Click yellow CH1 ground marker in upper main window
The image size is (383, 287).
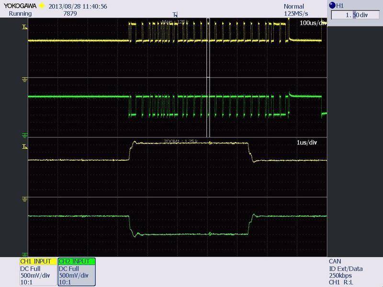click(24, 78)
